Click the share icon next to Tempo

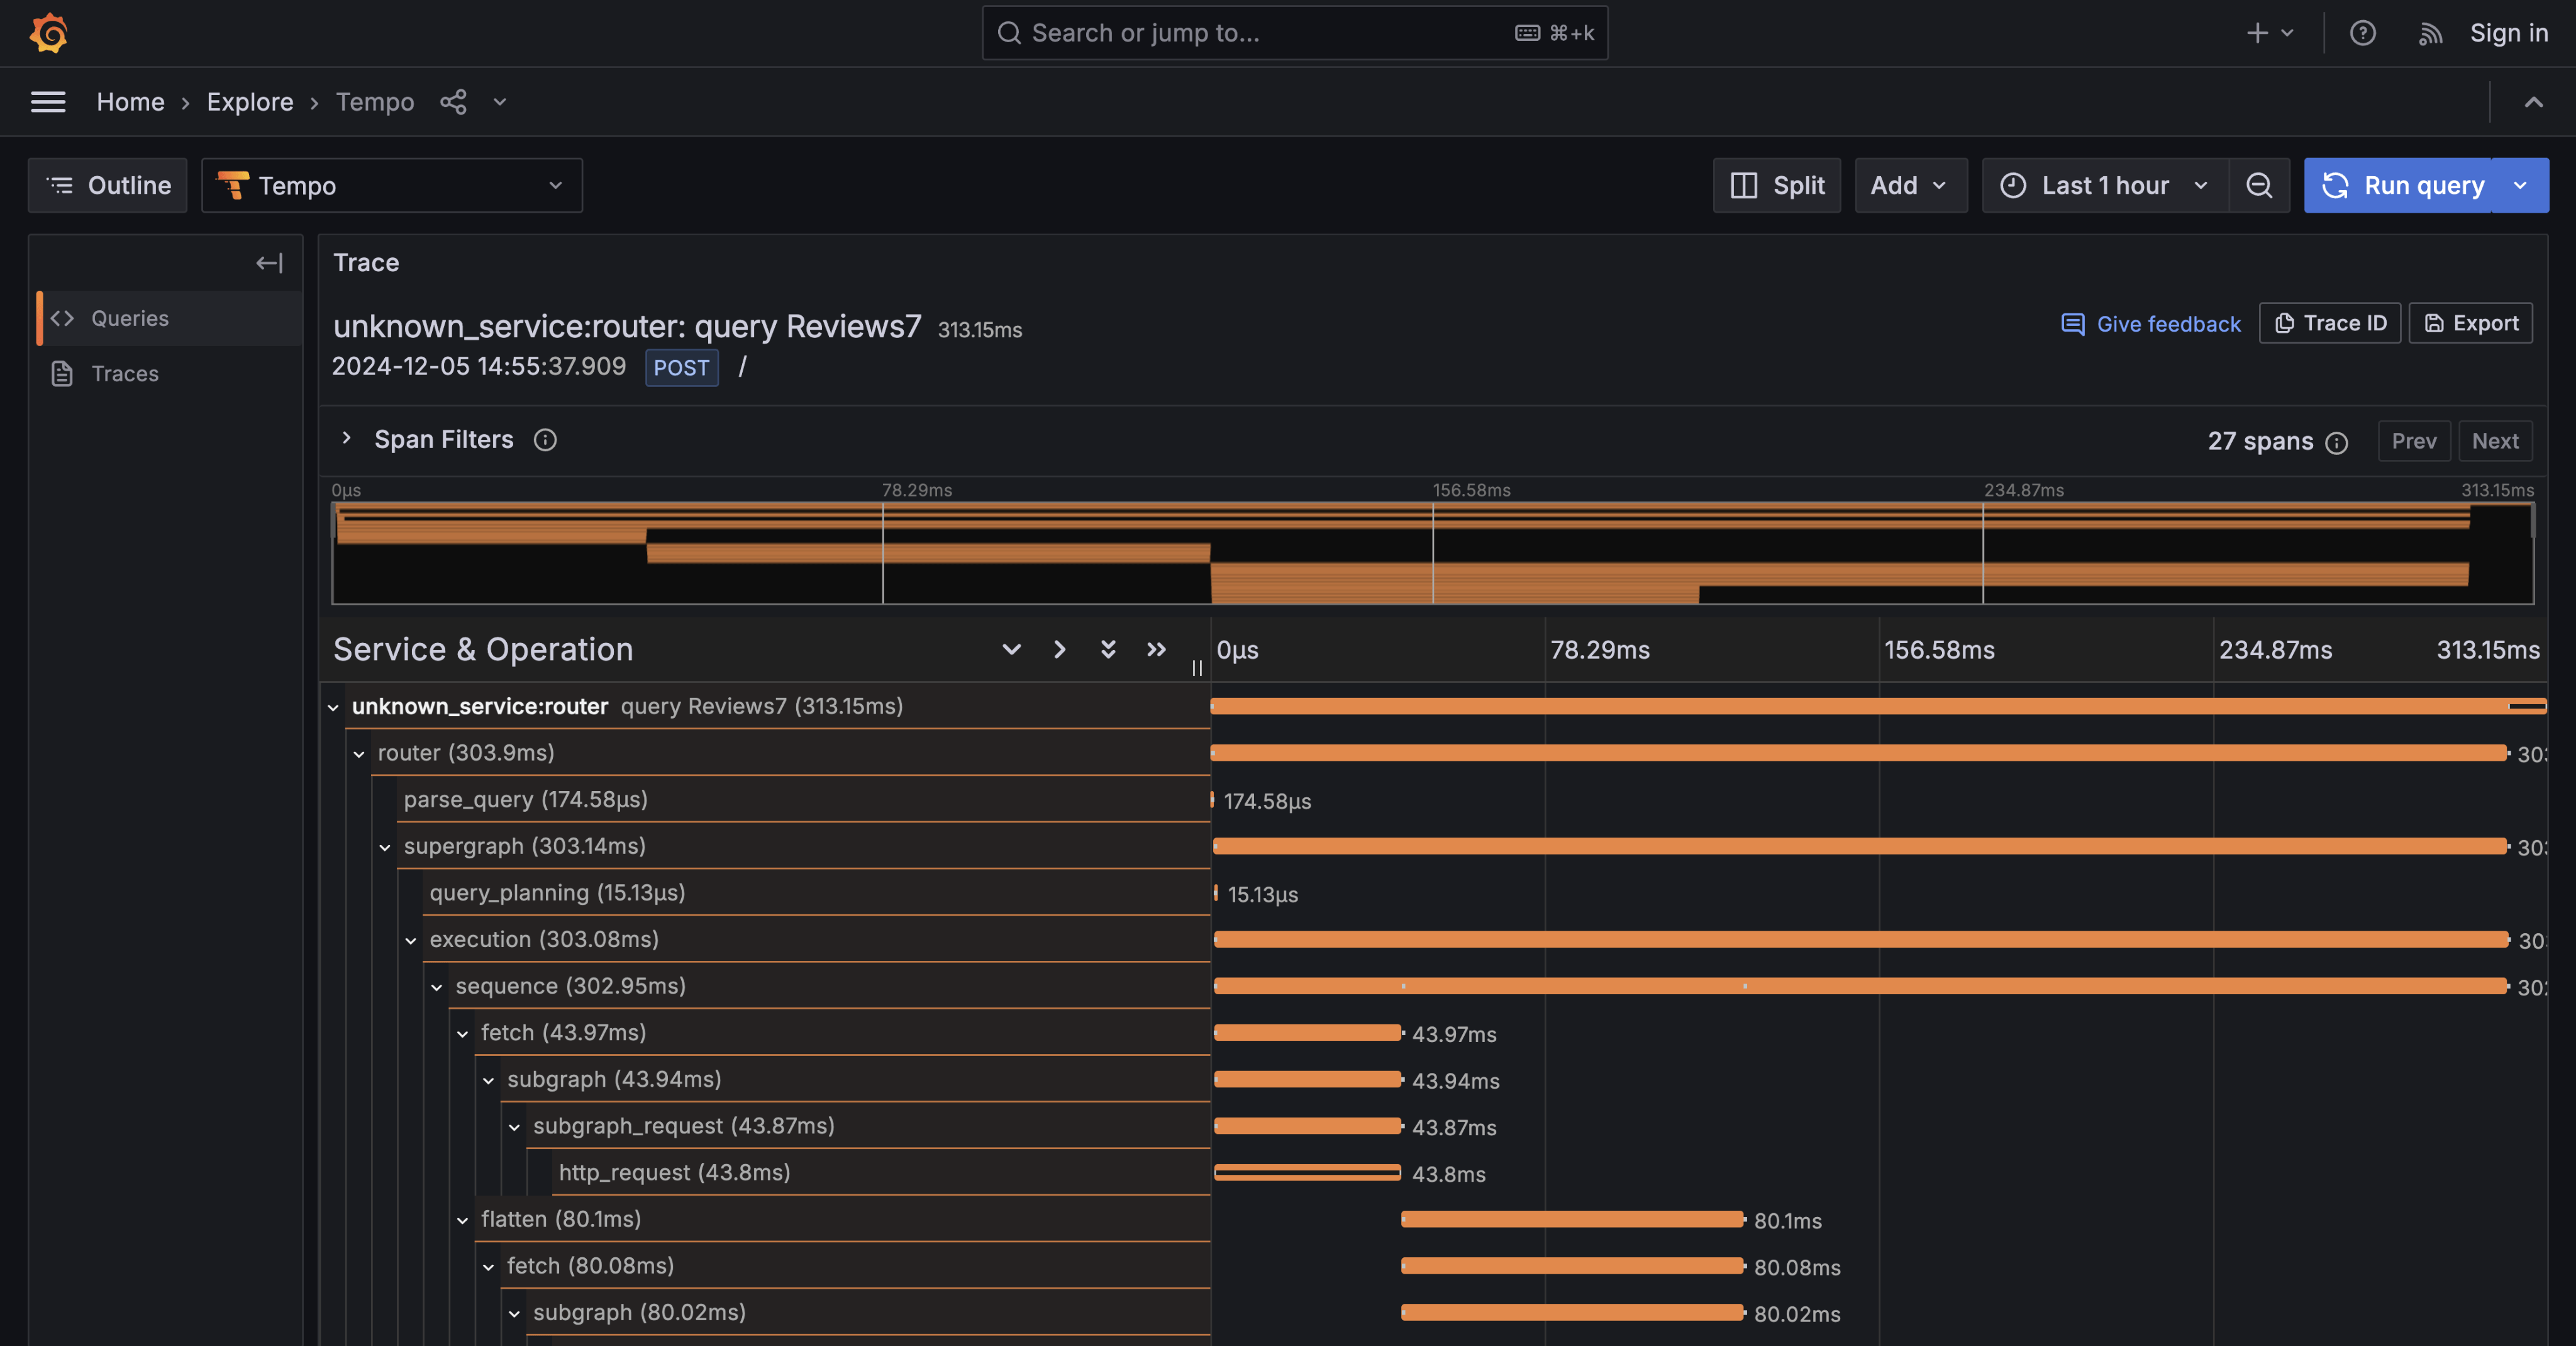pyautogui.click(x=453, y=101)
